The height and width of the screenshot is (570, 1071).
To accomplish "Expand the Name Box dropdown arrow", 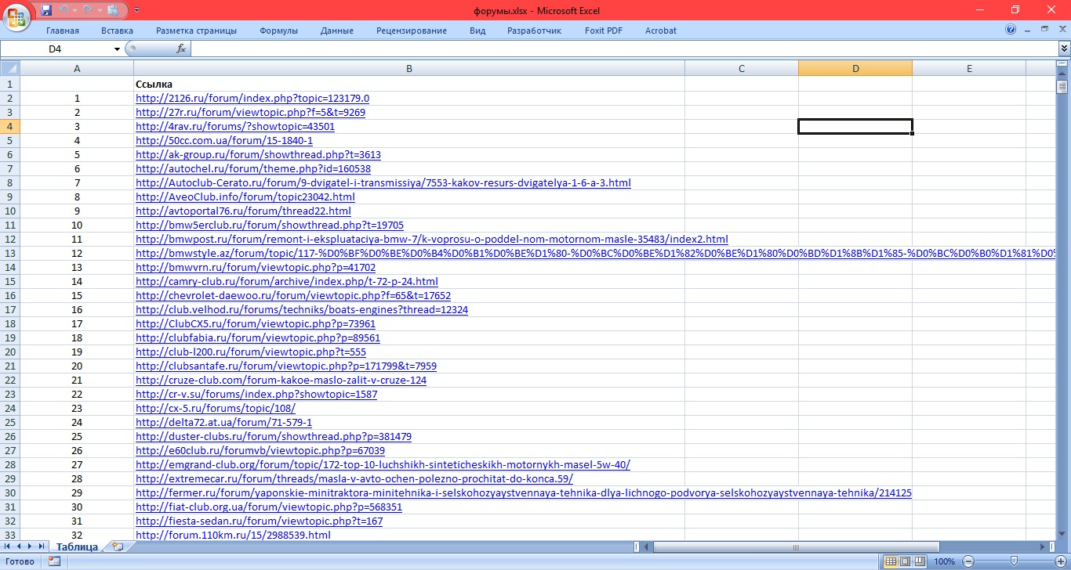I will pos(118,49).
